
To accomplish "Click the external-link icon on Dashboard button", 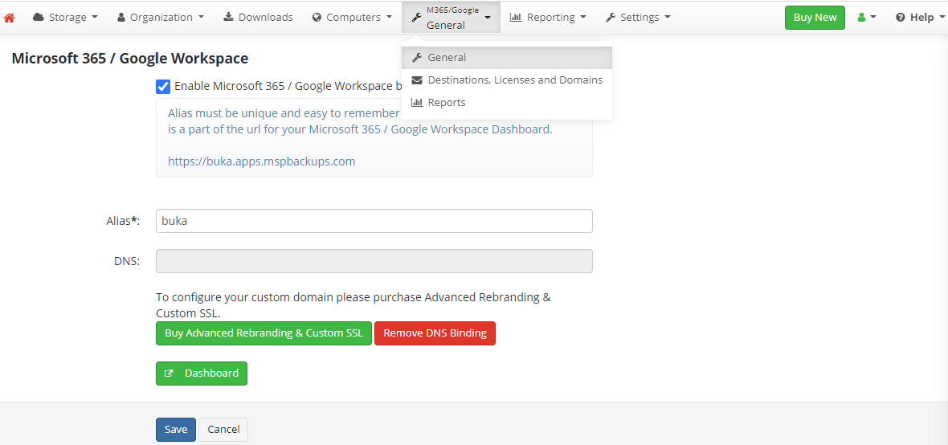I will point(170,374).
